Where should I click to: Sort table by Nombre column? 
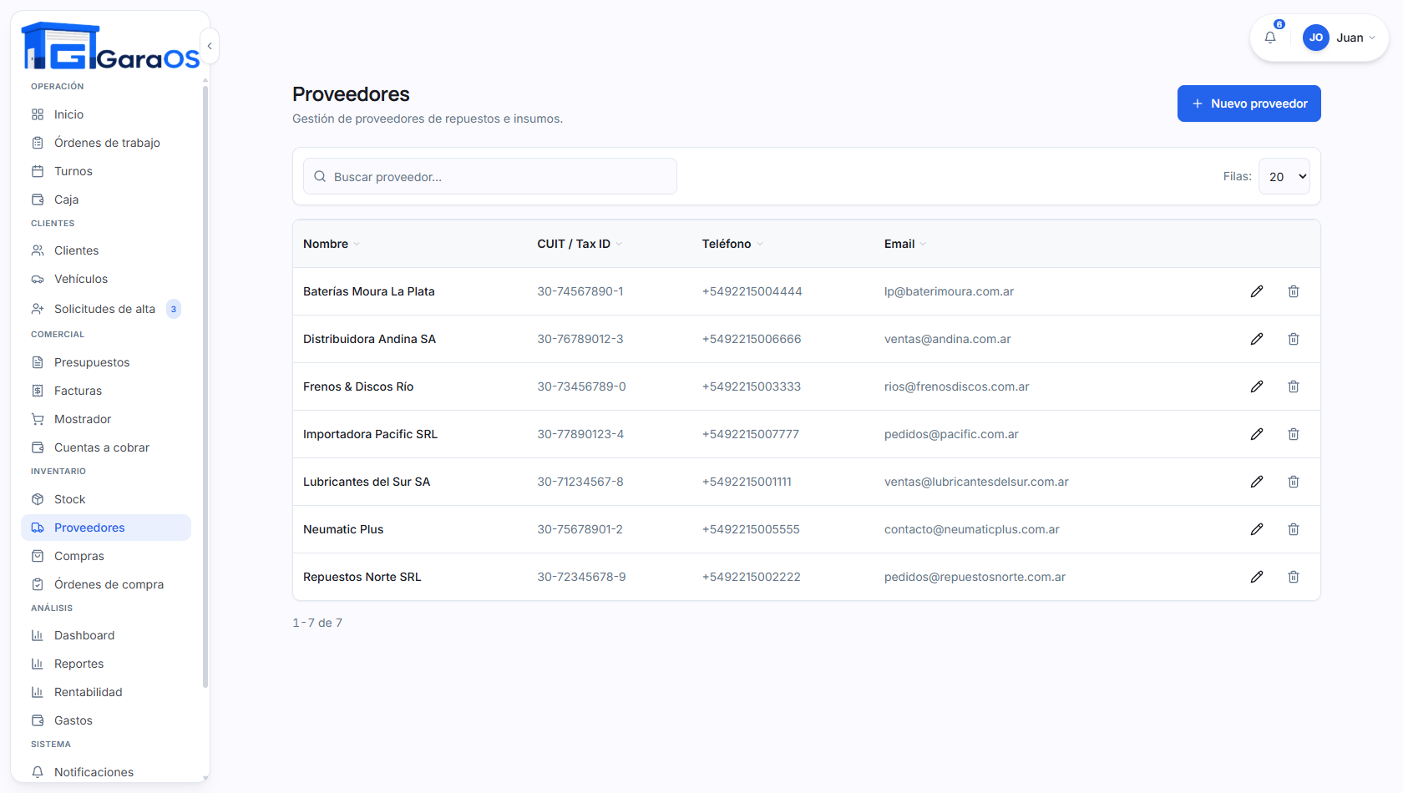point(331,244)
